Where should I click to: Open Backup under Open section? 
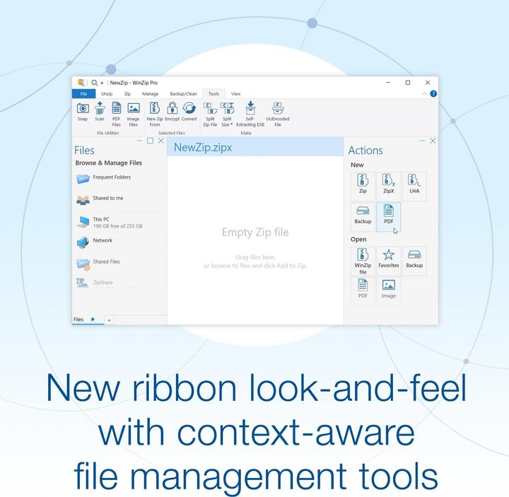[x=414, y=261]
